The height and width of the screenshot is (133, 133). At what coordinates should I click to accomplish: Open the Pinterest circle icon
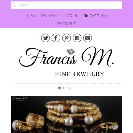(66, 38)
